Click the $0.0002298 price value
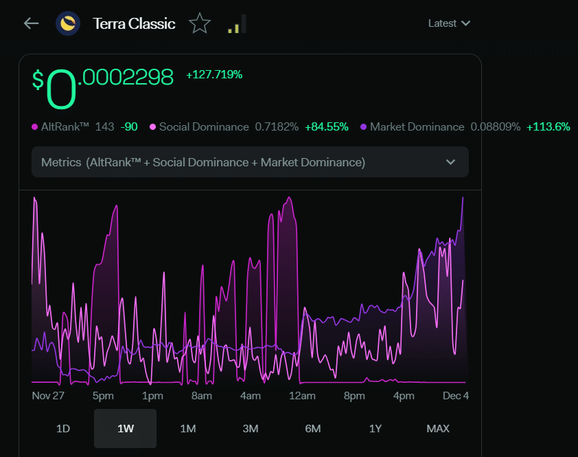Image resolution: width=578 pixels, height=457 pixels. coord(103,88)
